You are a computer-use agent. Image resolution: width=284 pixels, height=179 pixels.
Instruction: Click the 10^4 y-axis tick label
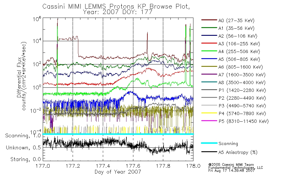point(37,41)
